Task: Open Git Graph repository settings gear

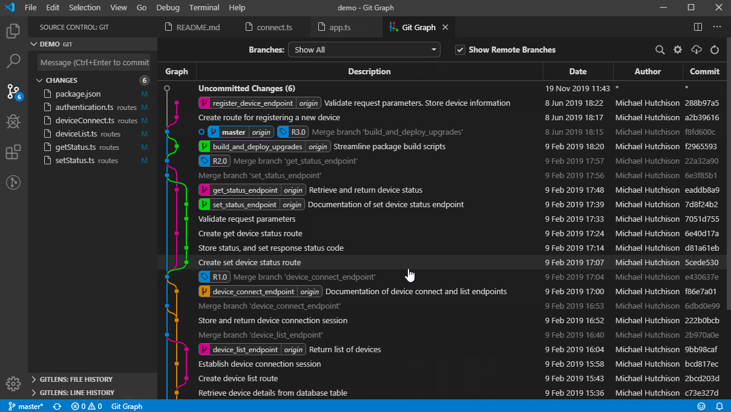Action: [x=678, y=50]
